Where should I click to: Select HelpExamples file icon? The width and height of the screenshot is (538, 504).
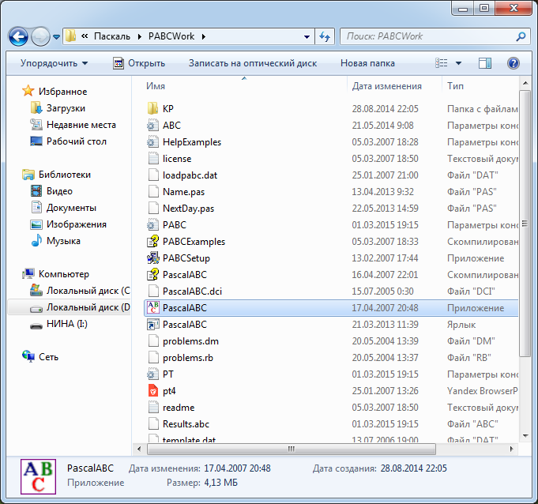coord(152,142)
